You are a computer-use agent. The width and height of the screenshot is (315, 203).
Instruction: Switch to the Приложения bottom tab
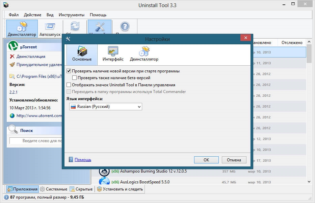[22, 189]
